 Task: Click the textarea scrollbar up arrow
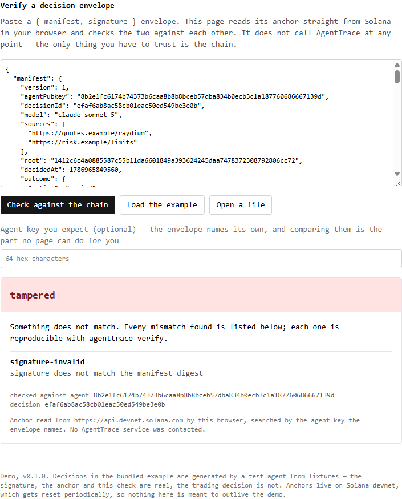(397, 65)
